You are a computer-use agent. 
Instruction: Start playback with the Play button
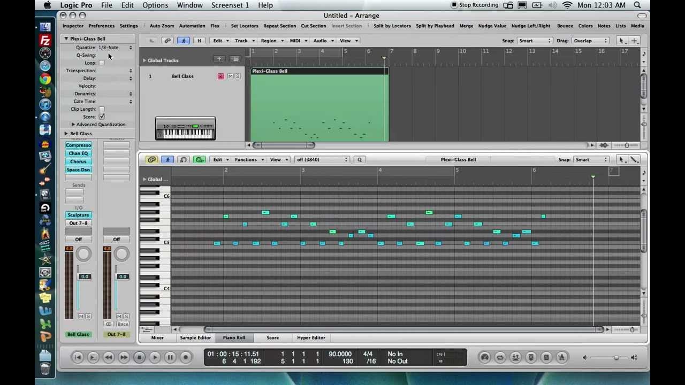click(x=155, y=357)
